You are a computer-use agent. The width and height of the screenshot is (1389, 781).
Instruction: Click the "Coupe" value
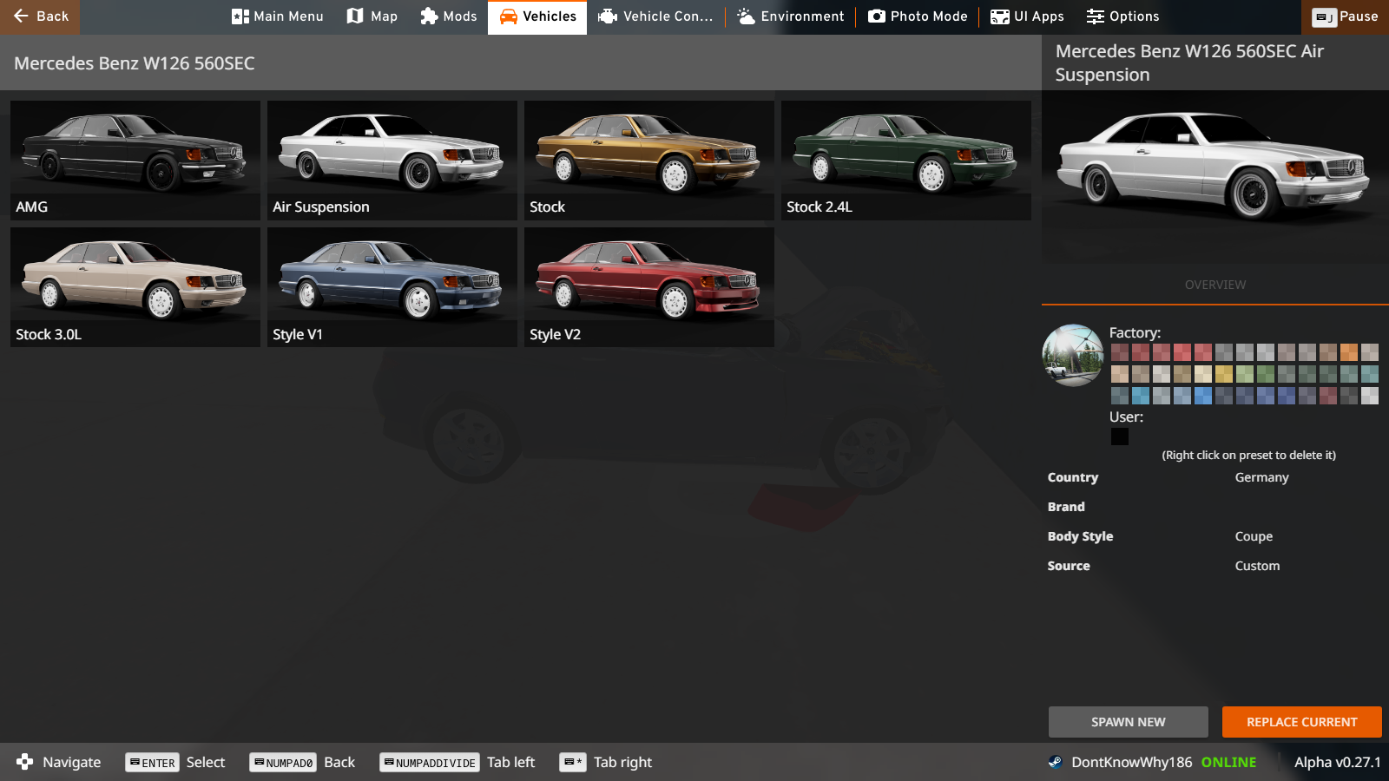coord(1254,536)
